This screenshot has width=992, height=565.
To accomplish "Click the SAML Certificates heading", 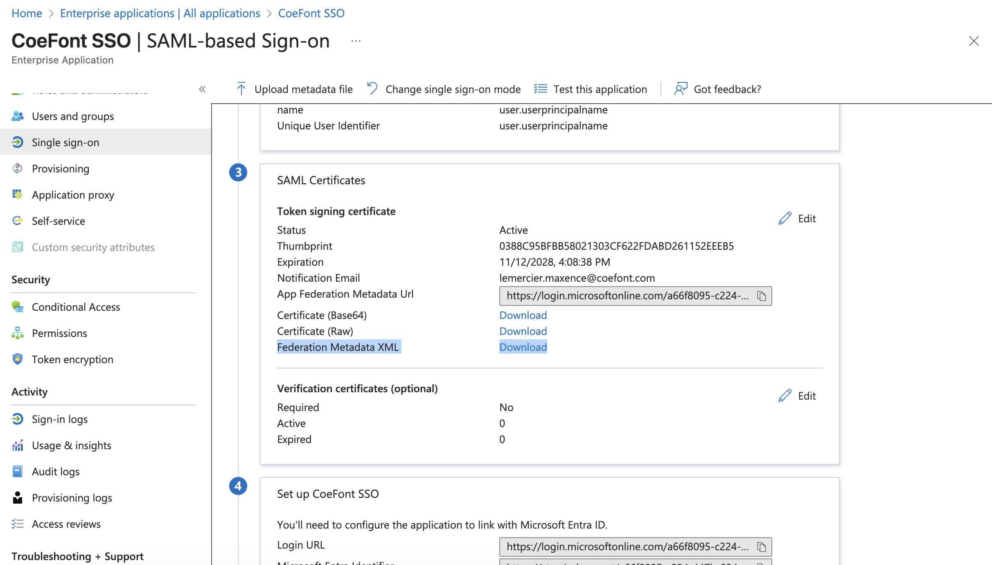I will (x=321, y=181).
